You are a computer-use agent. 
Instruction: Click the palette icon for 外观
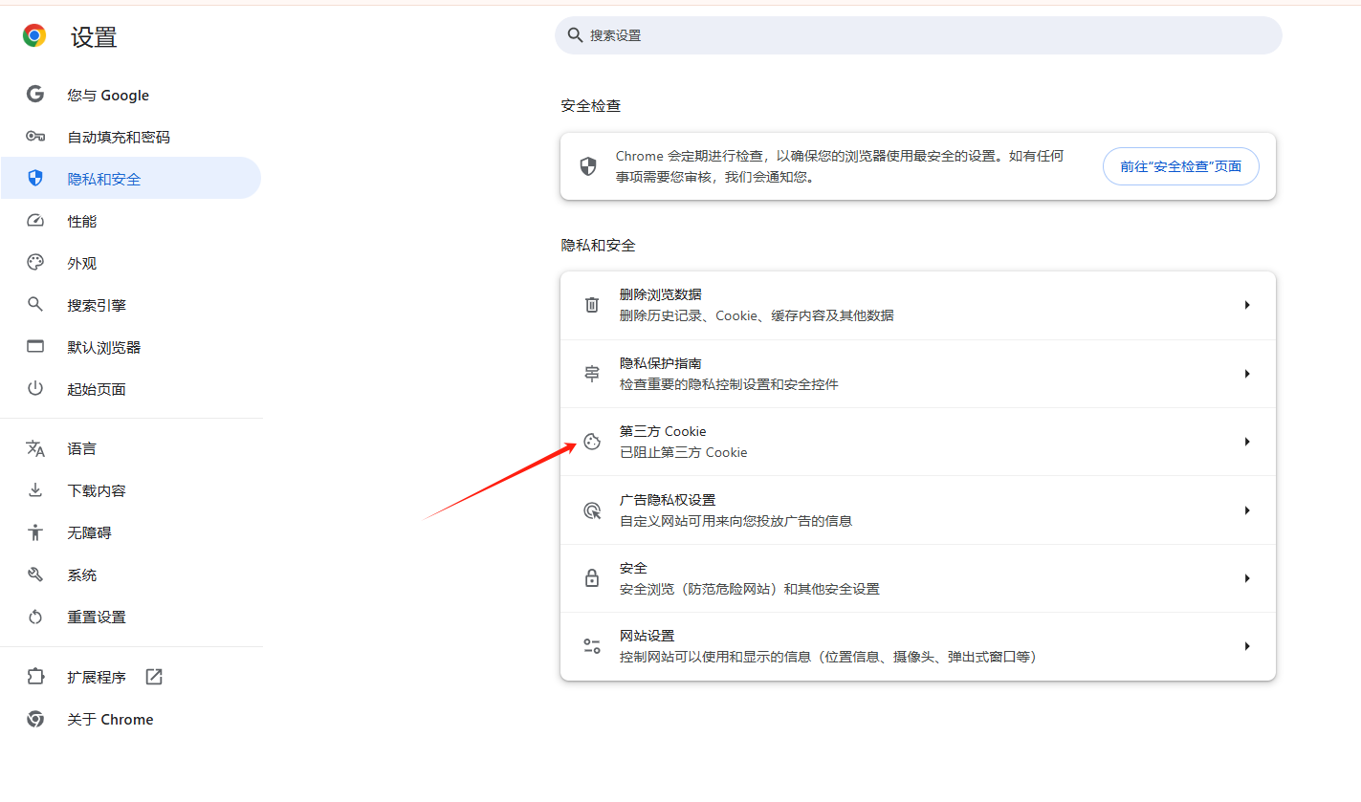[x=35, y=263]
